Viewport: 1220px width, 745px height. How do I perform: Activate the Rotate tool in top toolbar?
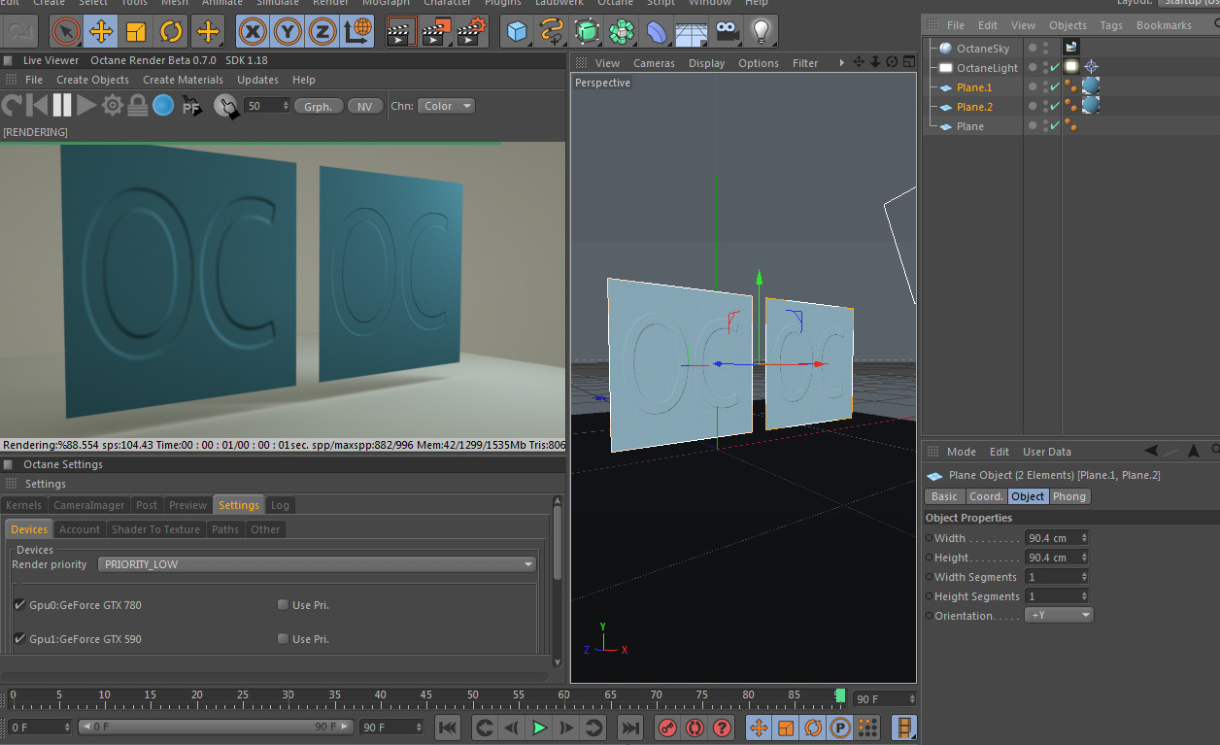click(x=171, y=32)
